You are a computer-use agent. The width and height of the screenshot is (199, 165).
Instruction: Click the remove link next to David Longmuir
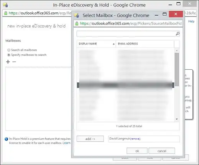click(x=135, y=139)
